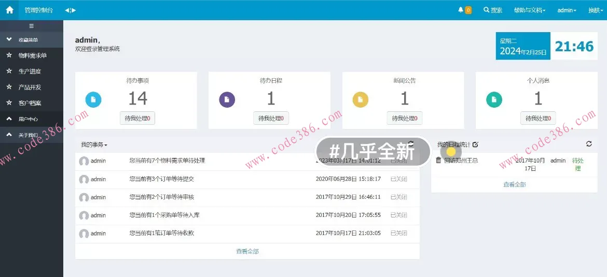Open 帮助与文档 dropdown menu
The height and width of the screenshot is (277, 607).
coord(529,10)
